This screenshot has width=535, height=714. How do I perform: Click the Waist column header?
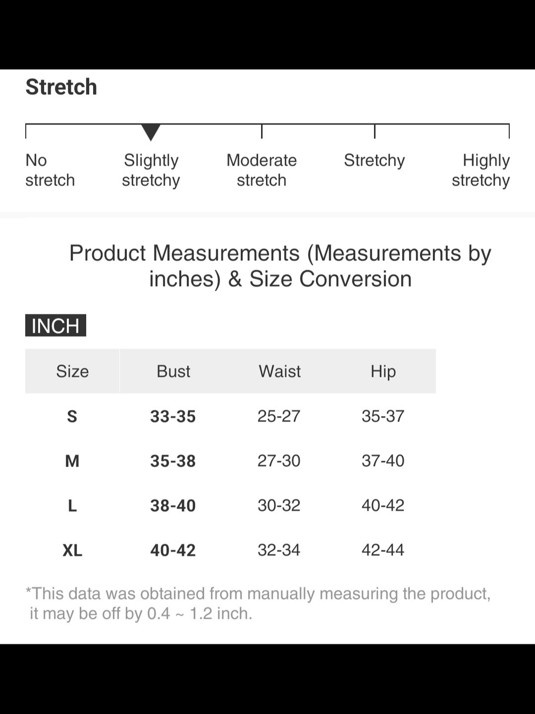tap(280, 371)
